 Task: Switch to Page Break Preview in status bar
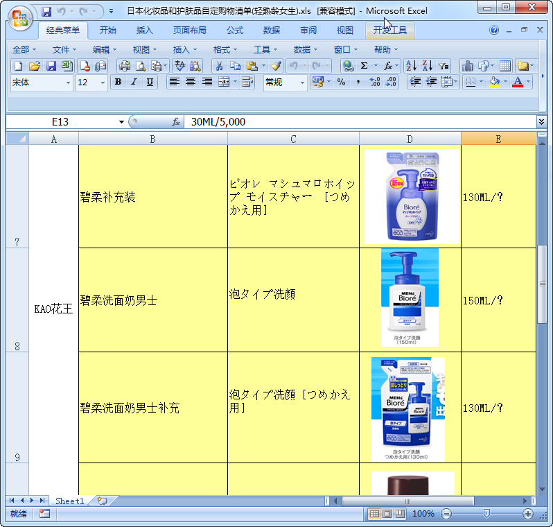coord(400,514)
